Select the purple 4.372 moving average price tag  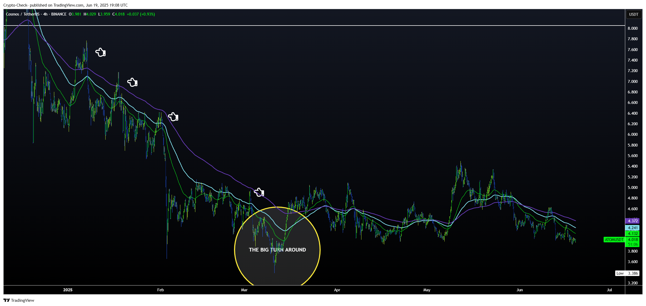[632, 221]
